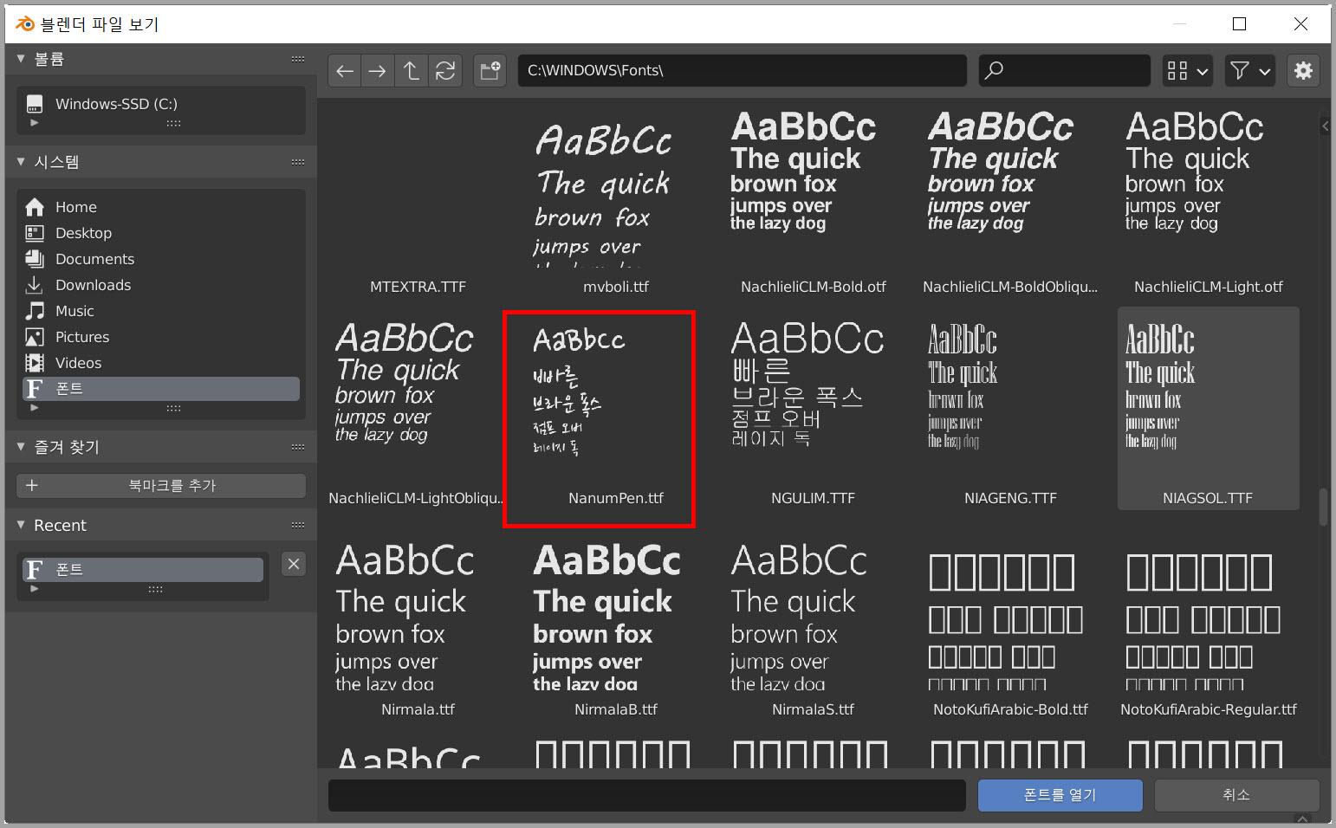Open the Videos folder
The height and width of the screenshot is (828, 1336).
pos(161,363)
